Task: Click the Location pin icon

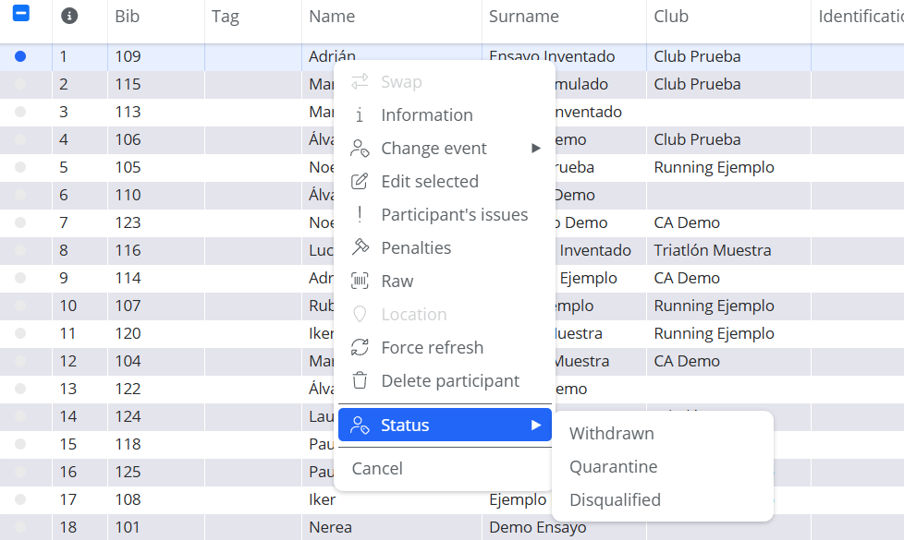Action: tap(360, 315)
